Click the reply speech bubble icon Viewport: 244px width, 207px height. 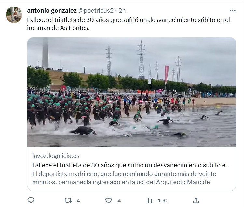click(31, 200)
